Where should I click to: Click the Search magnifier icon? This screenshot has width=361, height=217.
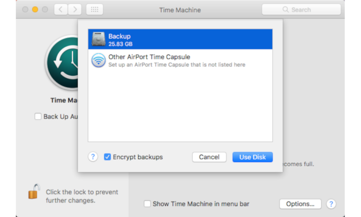coord(285,9)
